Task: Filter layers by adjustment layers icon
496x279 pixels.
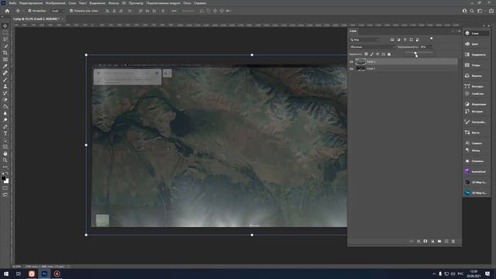Action: (398, 40)
